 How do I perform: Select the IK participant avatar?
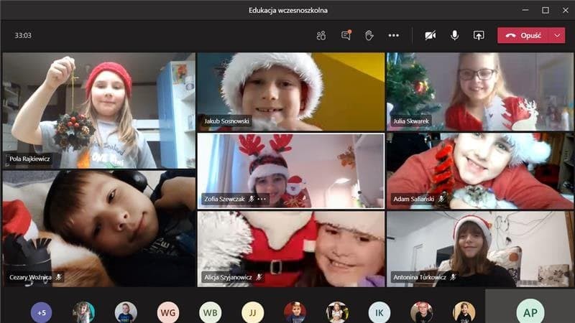tap(379, 312)
